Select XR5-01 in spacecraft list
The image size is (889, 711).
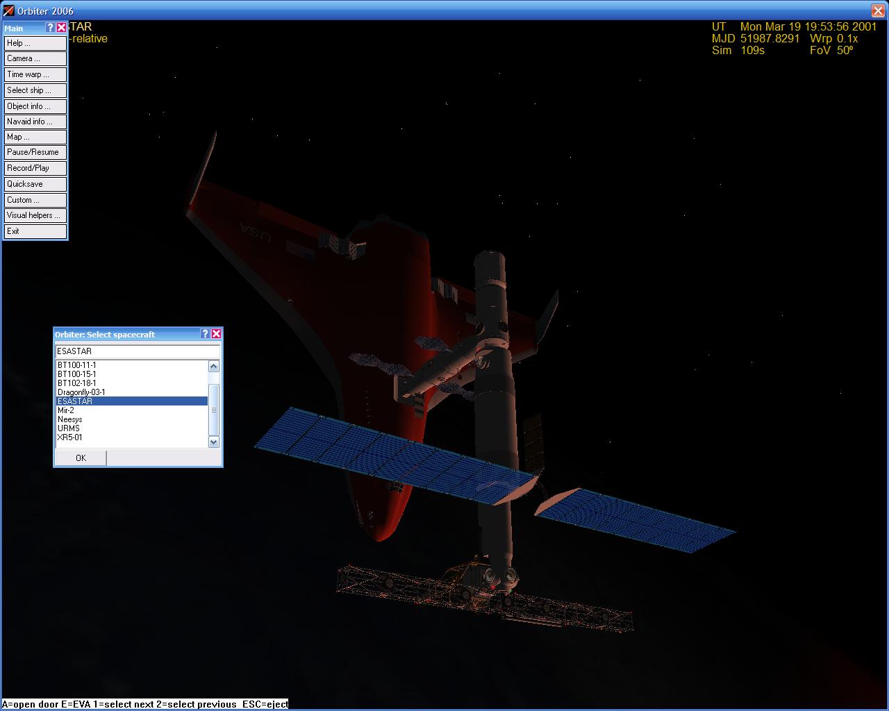tap(132, 437)
